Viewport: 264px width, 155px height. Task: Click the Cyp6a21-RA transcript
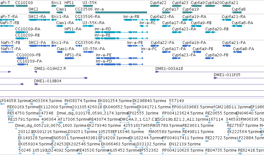pyautogui.click(x=226, y=20)
